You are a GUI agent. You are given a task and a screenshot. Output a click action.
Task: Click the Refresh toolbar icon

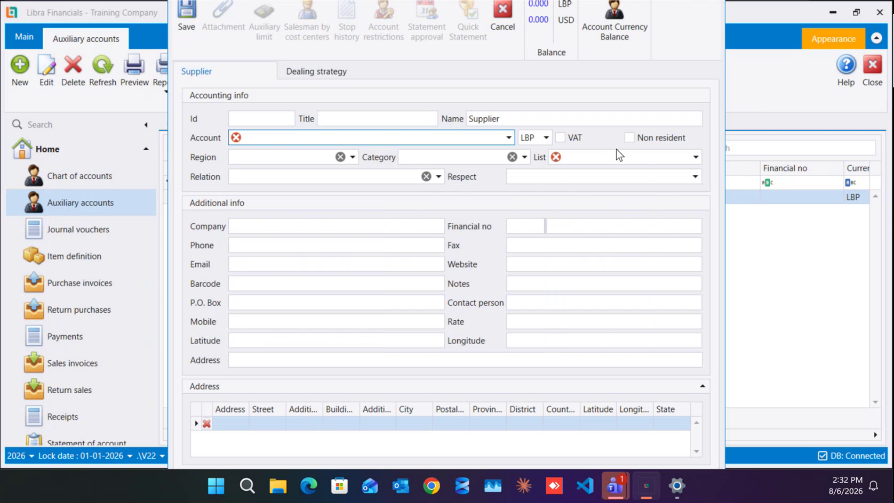(102, 71)
